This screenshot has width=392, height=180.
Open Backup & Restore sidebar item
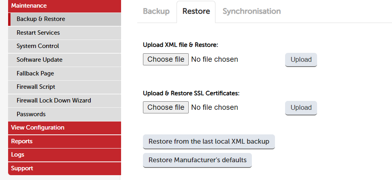pos(64,19)
